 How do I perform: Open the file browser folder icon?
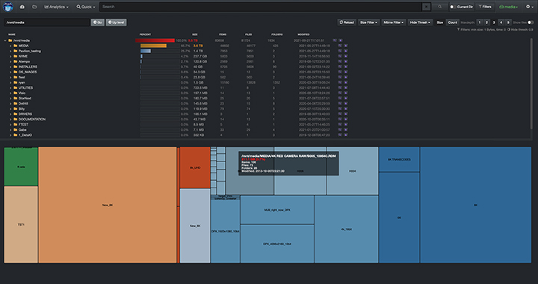click(34, 7)
